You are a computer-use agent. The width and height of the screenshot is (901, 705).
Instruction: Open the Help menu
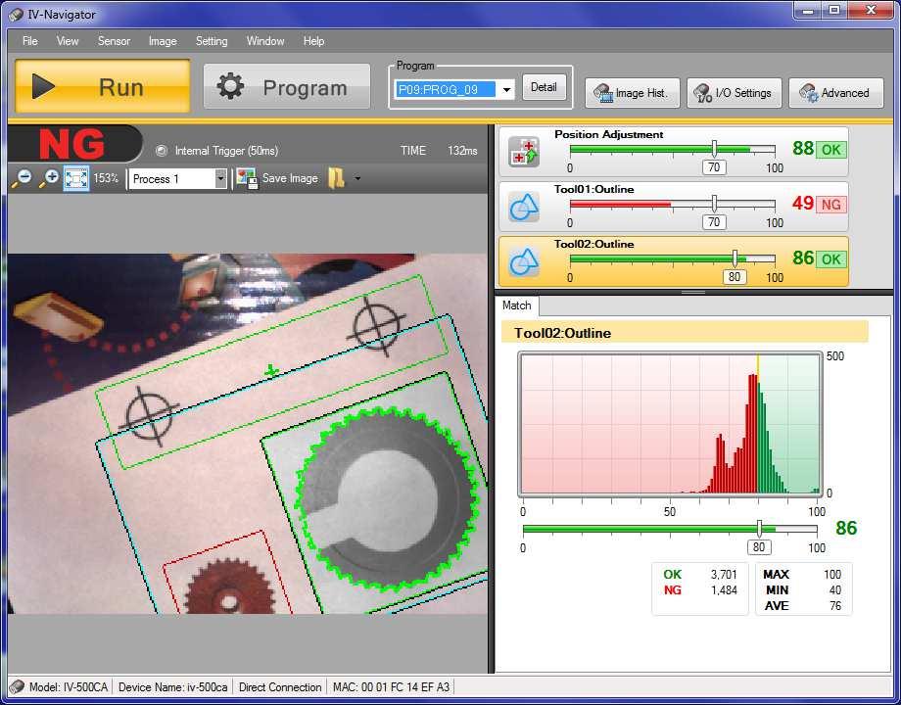pyautogui.click(x=313, y=41)
